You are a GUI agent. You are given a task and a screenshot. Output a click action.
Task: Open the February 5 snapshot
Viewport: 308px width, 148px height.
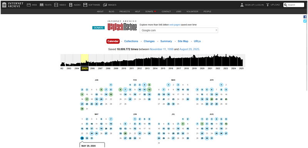tap(149, 85)
